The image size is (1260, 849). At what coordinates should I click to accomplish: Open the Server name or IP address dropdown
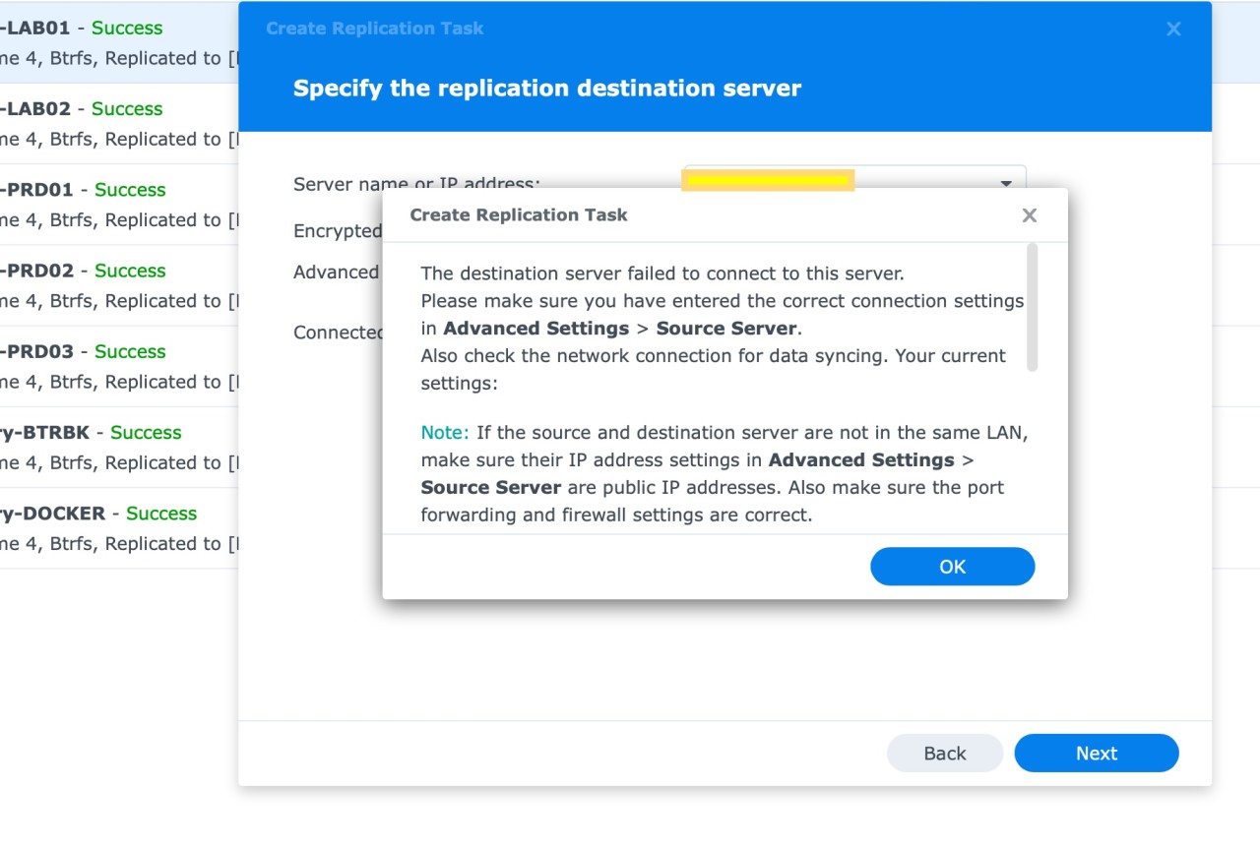click(1005, 183)
